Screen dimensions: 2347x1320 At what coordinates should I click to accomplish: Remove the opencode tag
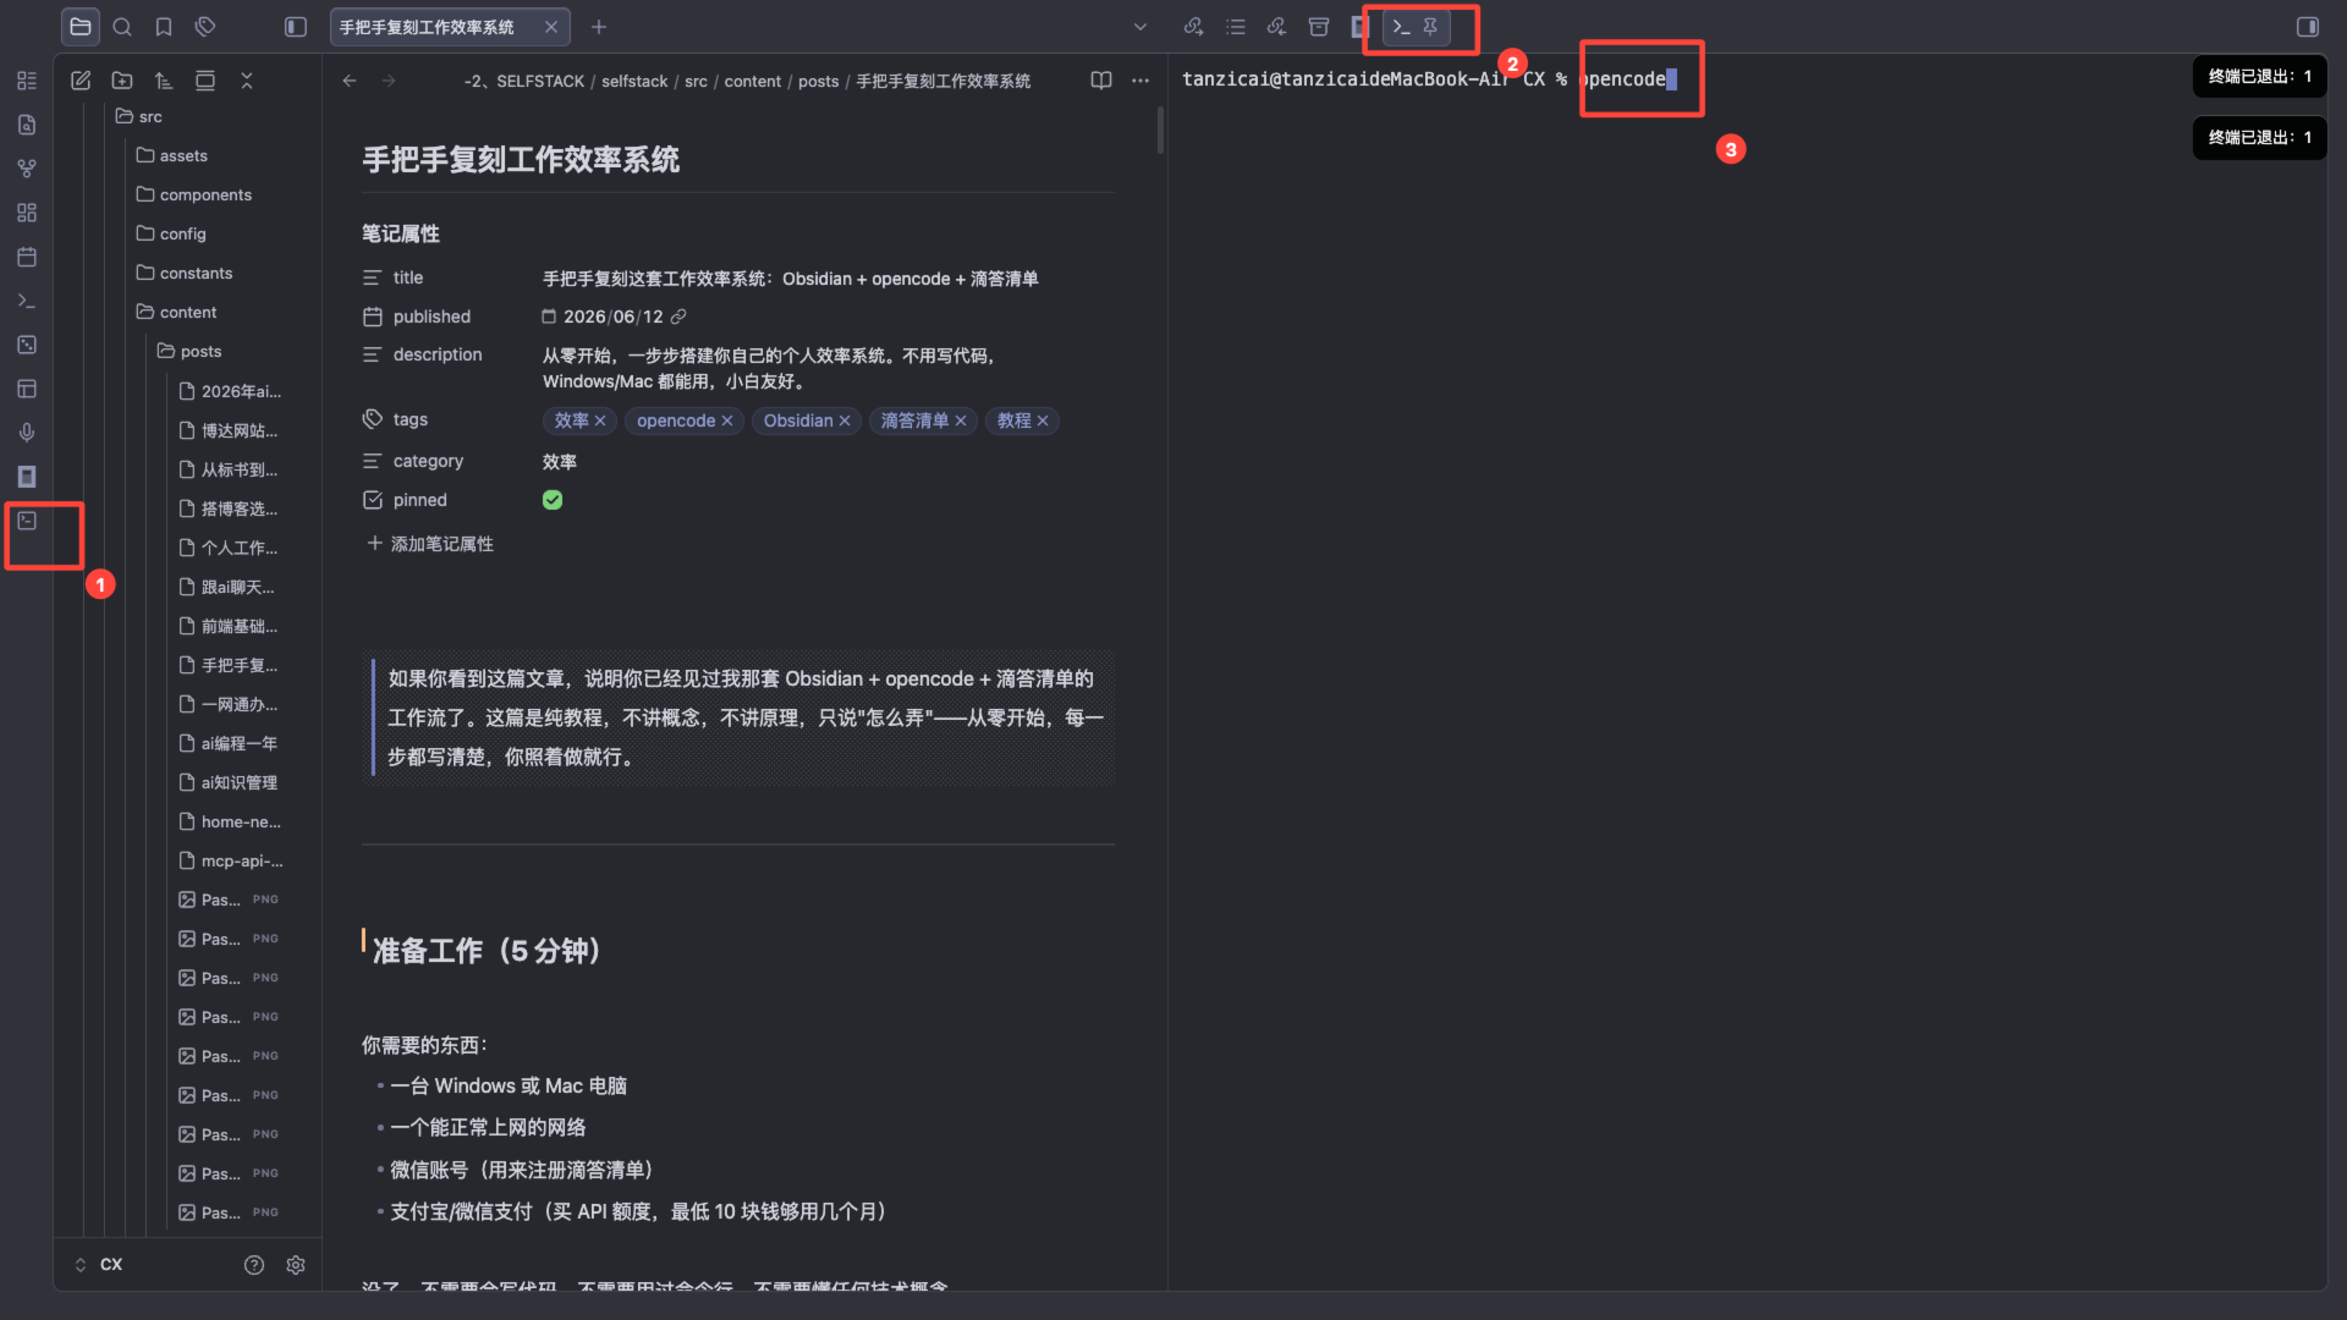pyautogui.click(x=727, y=419)
